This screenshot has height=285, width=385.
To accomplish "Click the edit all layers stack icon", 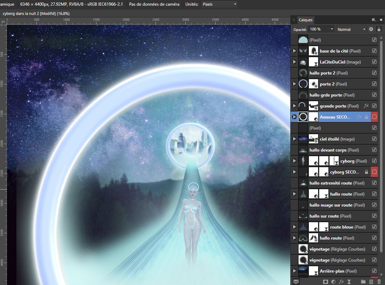I will click(296, 282).
